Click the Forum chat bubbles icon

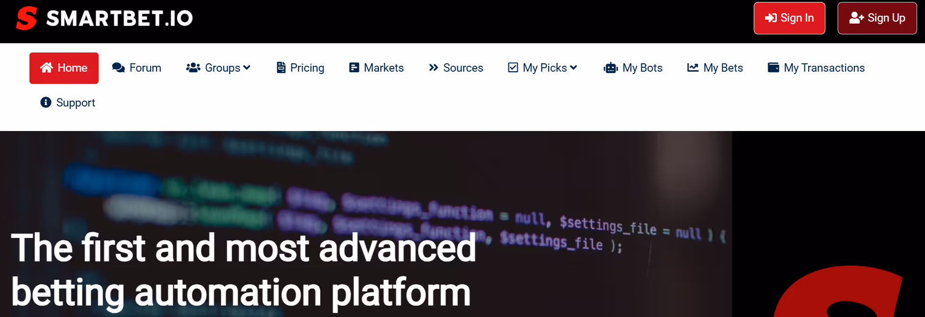point(118,68)
